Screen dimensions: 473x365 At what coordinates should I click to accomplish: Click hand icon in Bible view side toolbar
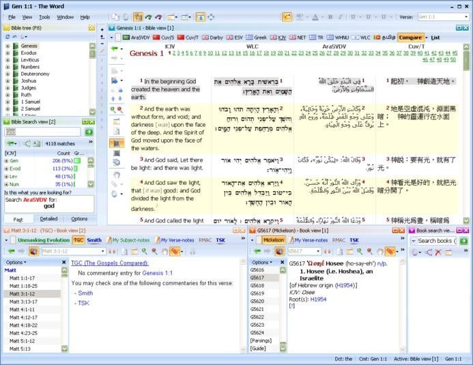[117, 175]
